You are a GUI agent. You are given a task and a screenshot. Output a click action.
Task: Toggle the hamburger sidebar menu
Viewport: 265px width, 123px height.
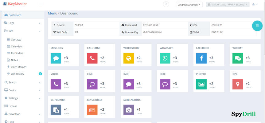coord(41,4)
